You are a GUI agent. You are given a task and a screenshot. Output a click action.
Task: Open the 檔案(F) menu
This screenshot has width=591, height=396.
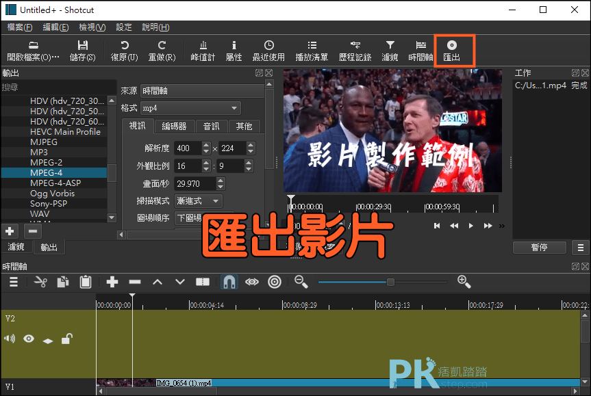[x=20, y=27]
